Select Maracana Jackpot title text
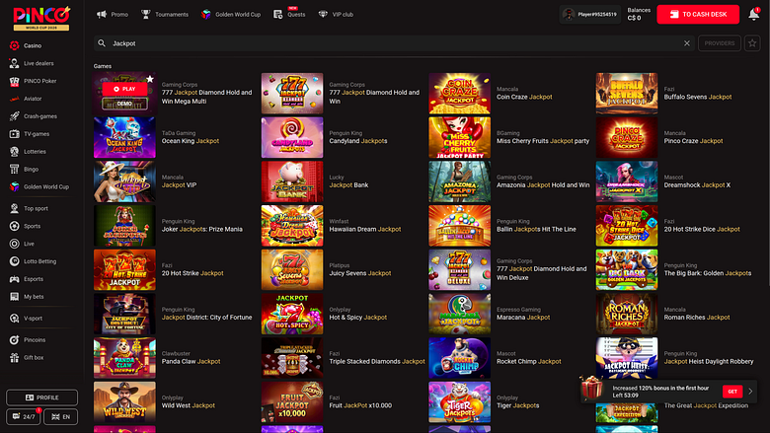This screenshot has height=433, width=770. 523,318
